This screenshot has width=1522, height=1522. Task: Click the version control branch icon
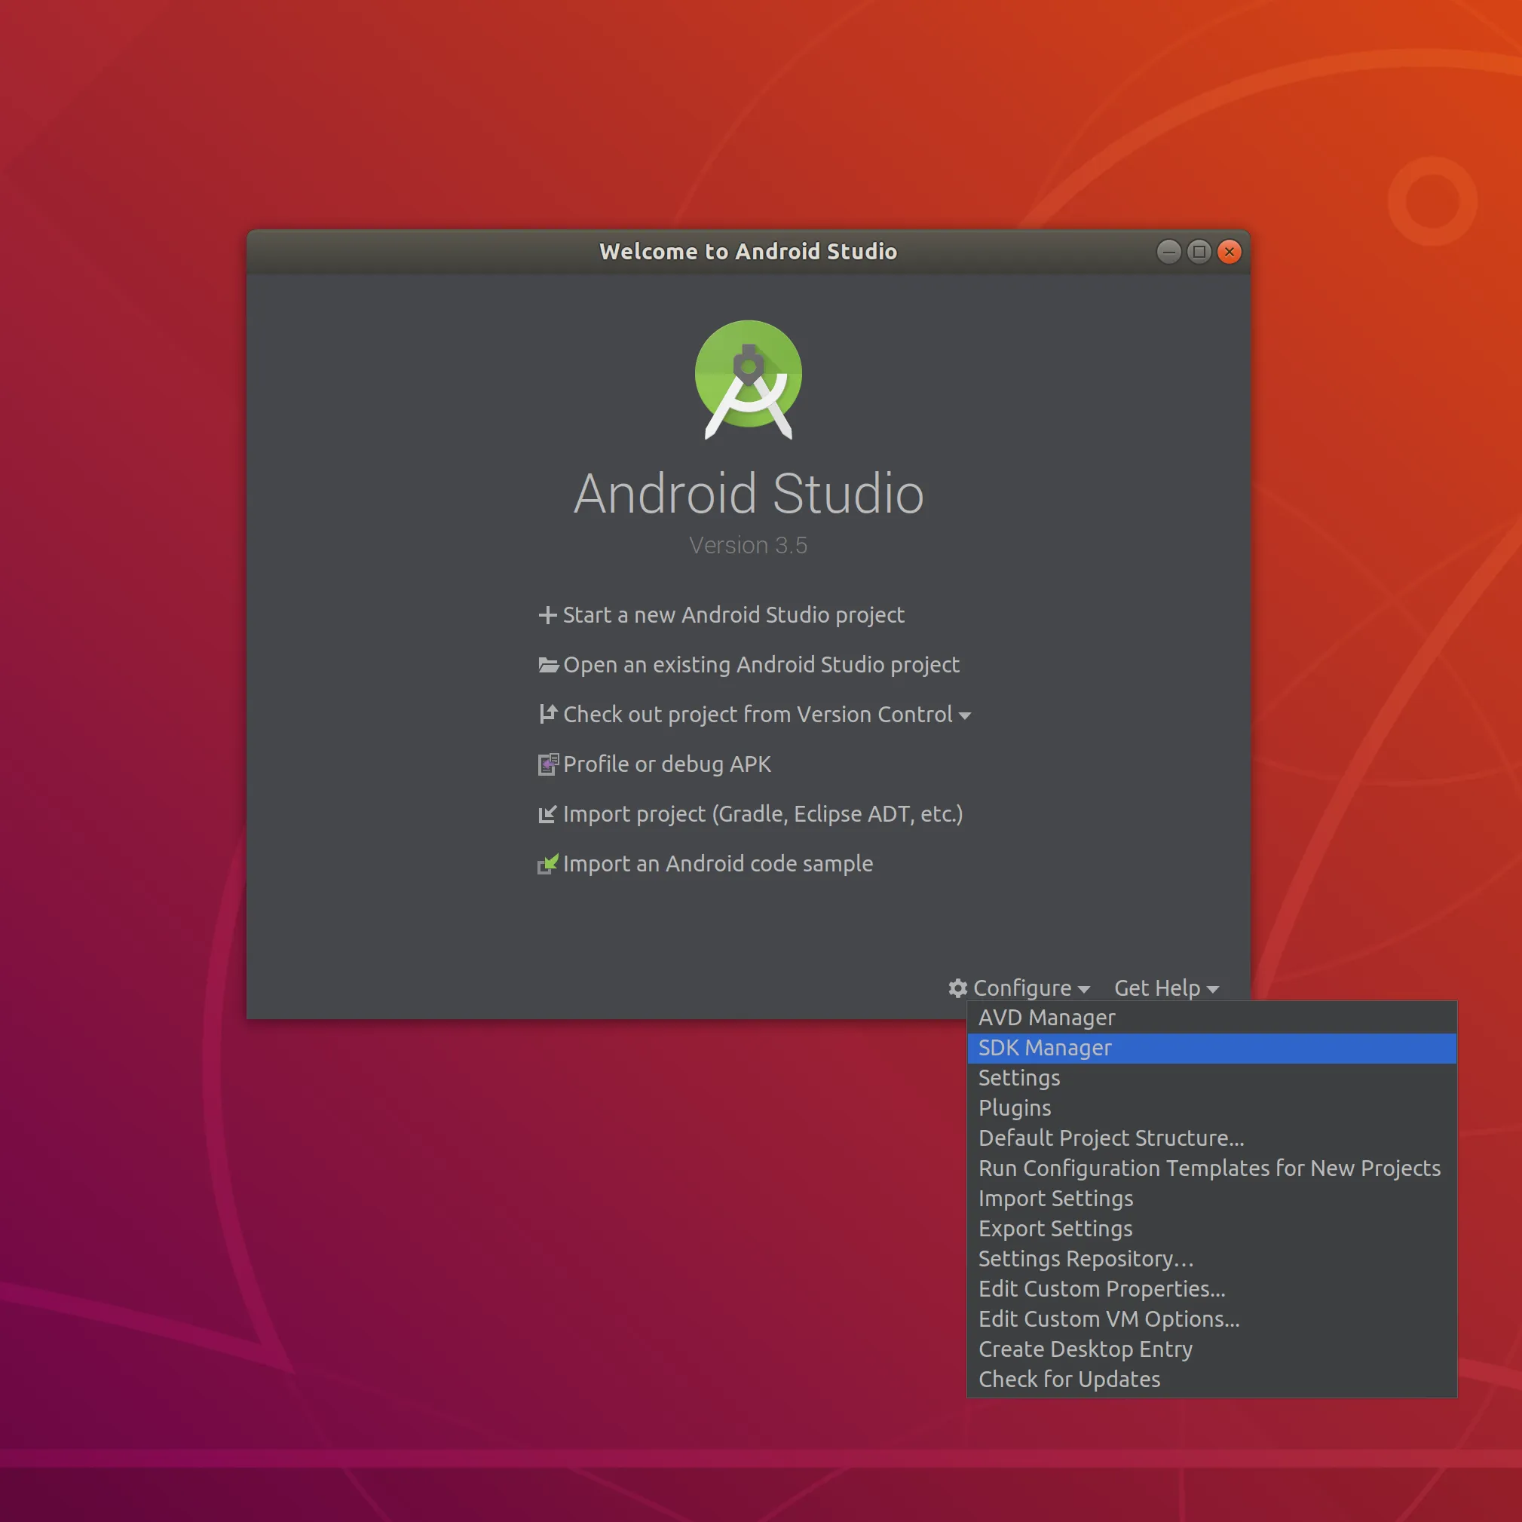547,715
